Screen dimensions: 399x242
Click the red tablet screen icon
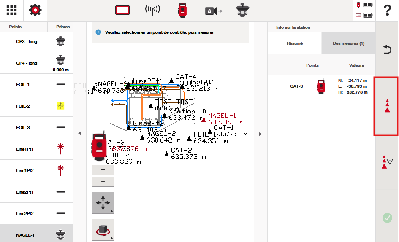point(122,11)
